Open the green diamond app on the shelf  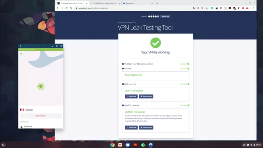[143, 145]
